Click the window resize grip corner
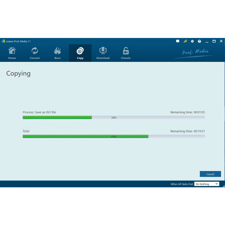225x225 pixels. tap(224, 186)
